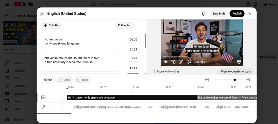Click the timeline current time 00:00 field
The image size is (278, 124).
48,80
